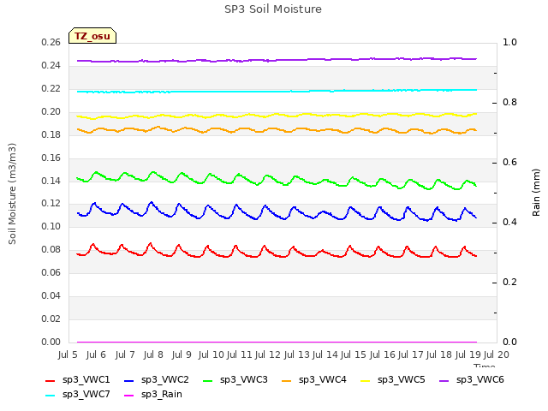The width and height of the screenshot is (548, 411).
Task: Click the Jul 14 x-axis tick label
Action: pyautogui.click(x=325, y=354)
